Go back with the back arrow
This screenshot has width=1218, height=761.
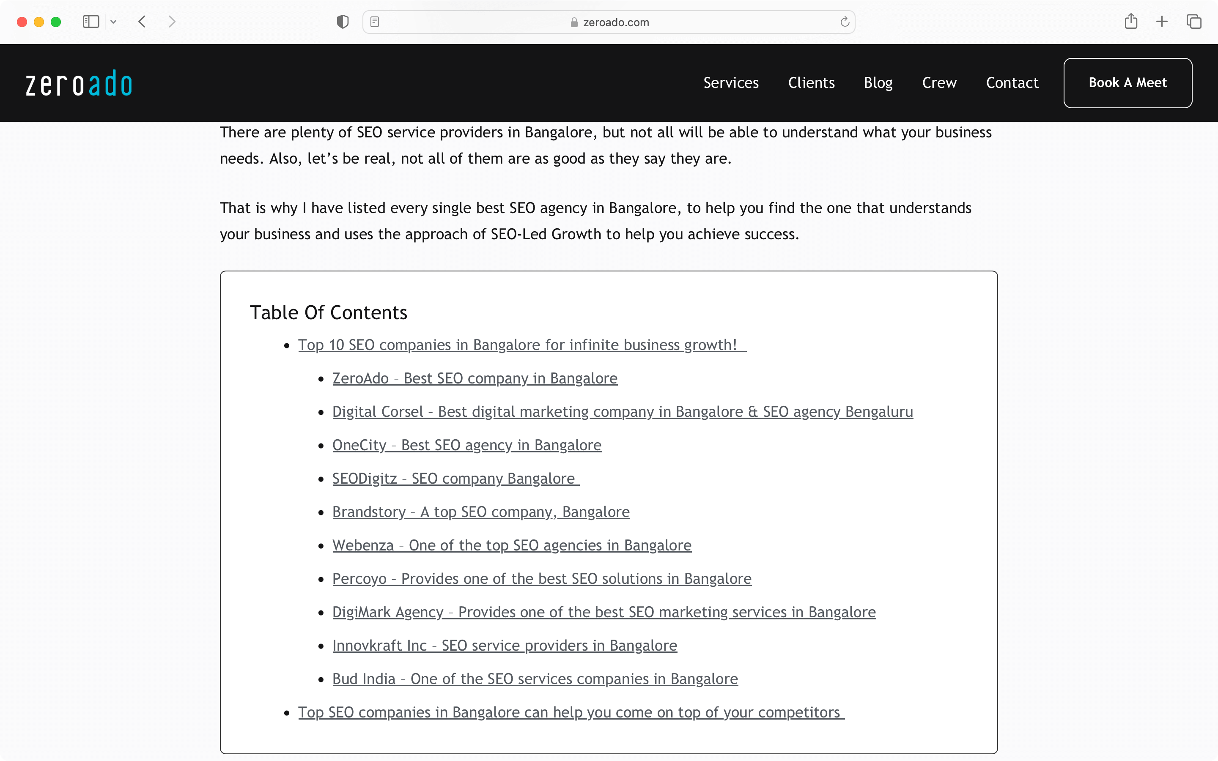pos(142,22)
